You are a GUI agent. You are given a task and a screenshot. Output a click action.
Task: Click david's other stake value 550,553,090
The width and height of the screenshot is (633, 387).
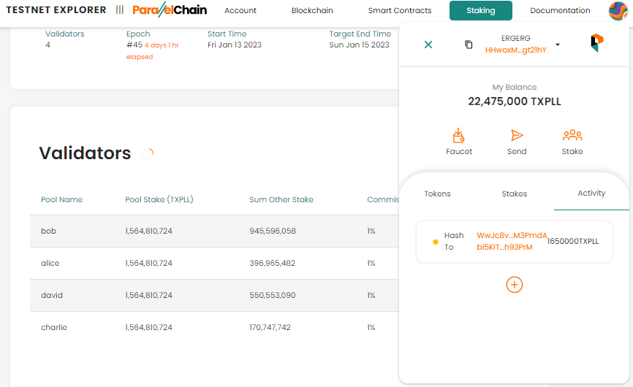point(273,295)
